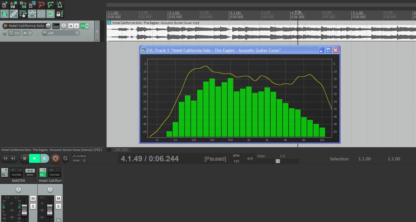Screen dimensions: 416x222
Task: Solo the Hotel California Solo track
Action: (76, 26)
